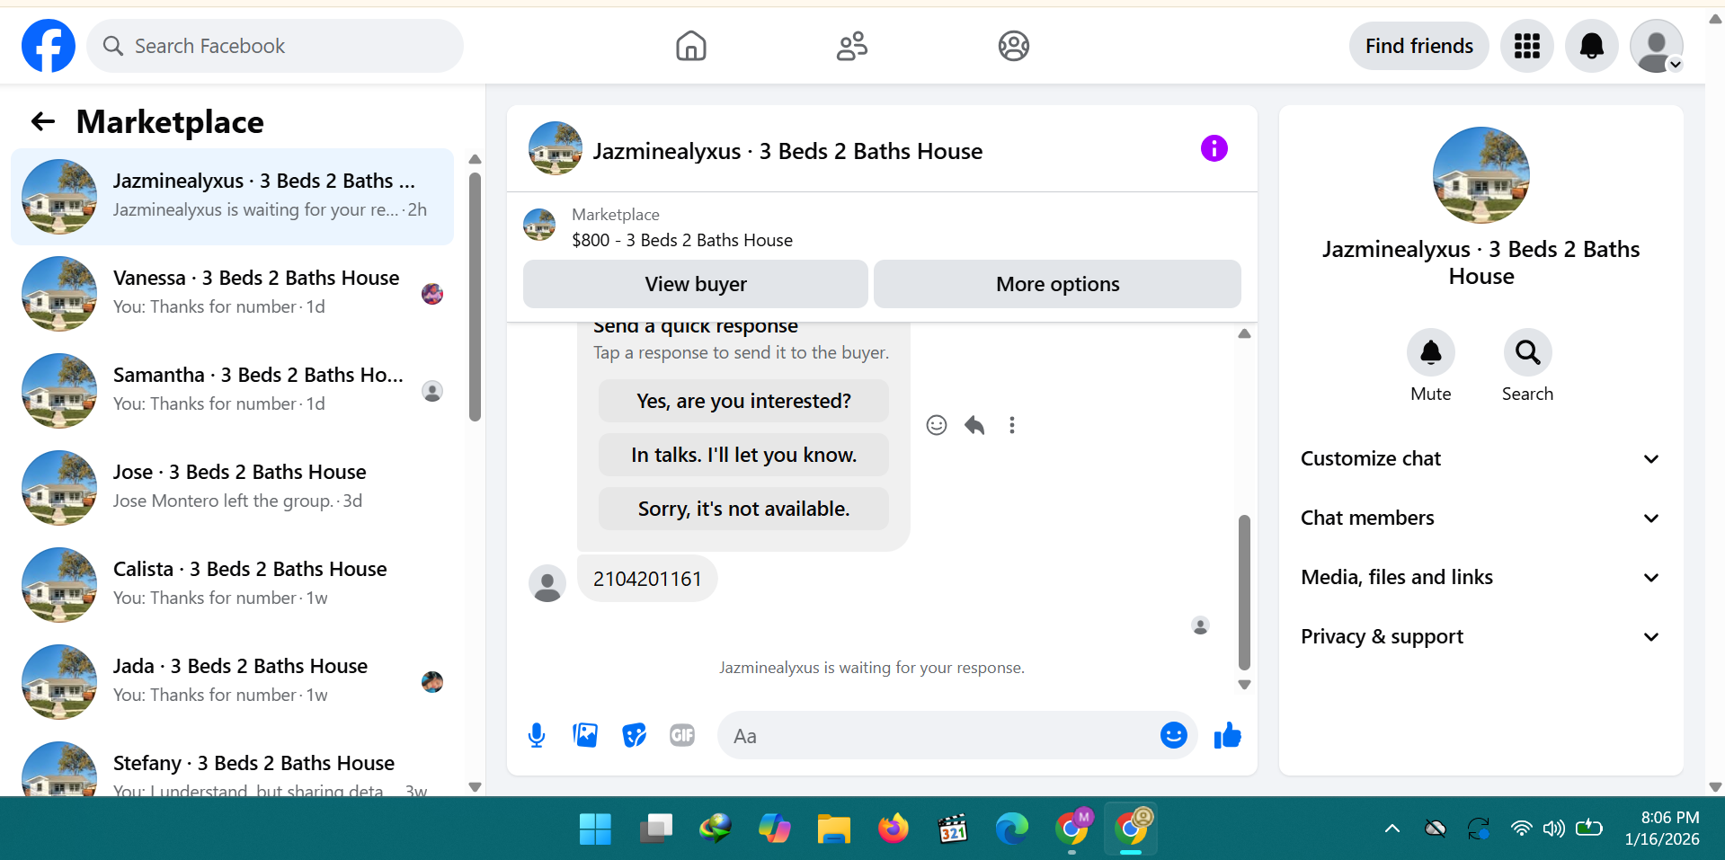
Task: Search in conversation magnifier icon
Action: (1527, 352)
